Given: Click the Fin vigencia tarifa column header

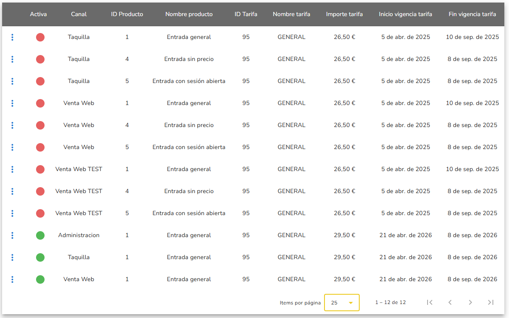Looking at the screenshot, I should pos(473,14).
